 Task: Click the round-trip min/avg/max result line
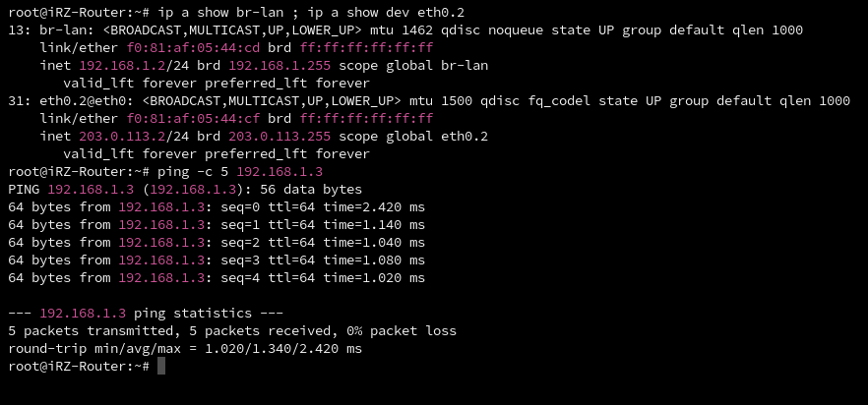click(185, 349)
